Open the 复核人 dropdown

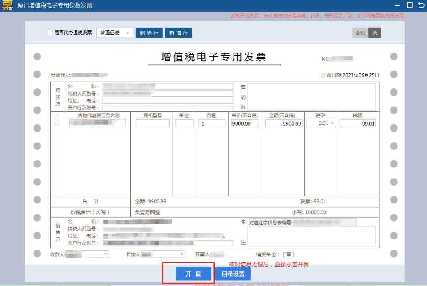click(x=163, y=254)
